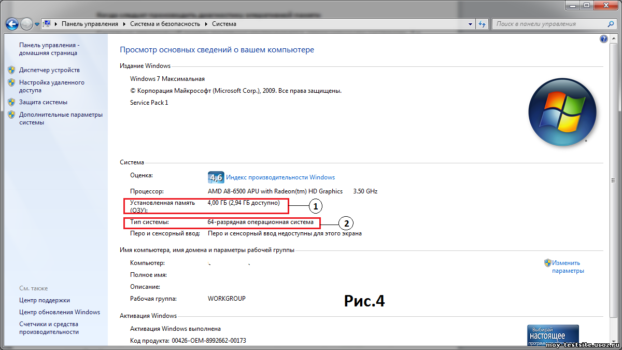Open the 'Диспетчер устройств' link
Screen dimensions: 622x350
[49, 70]
